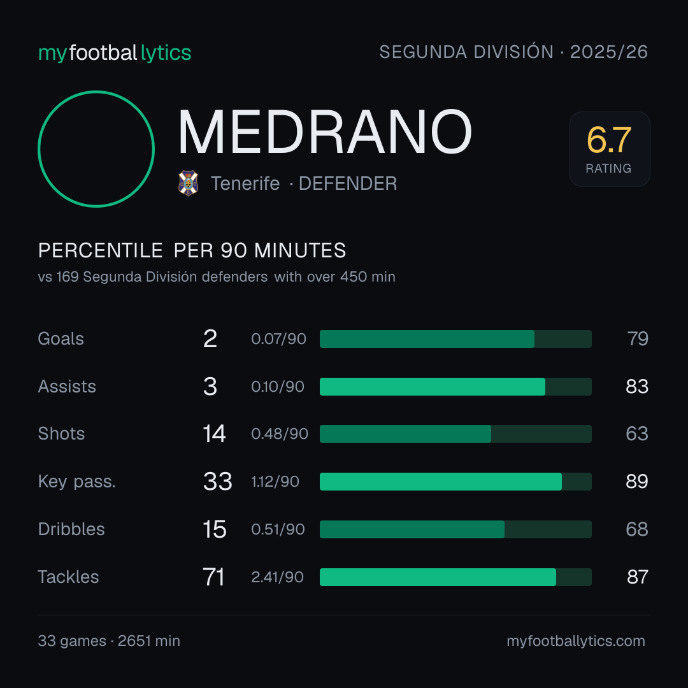
Task: Click the Assists percentile bar
Action: click(x=455, y=387)
